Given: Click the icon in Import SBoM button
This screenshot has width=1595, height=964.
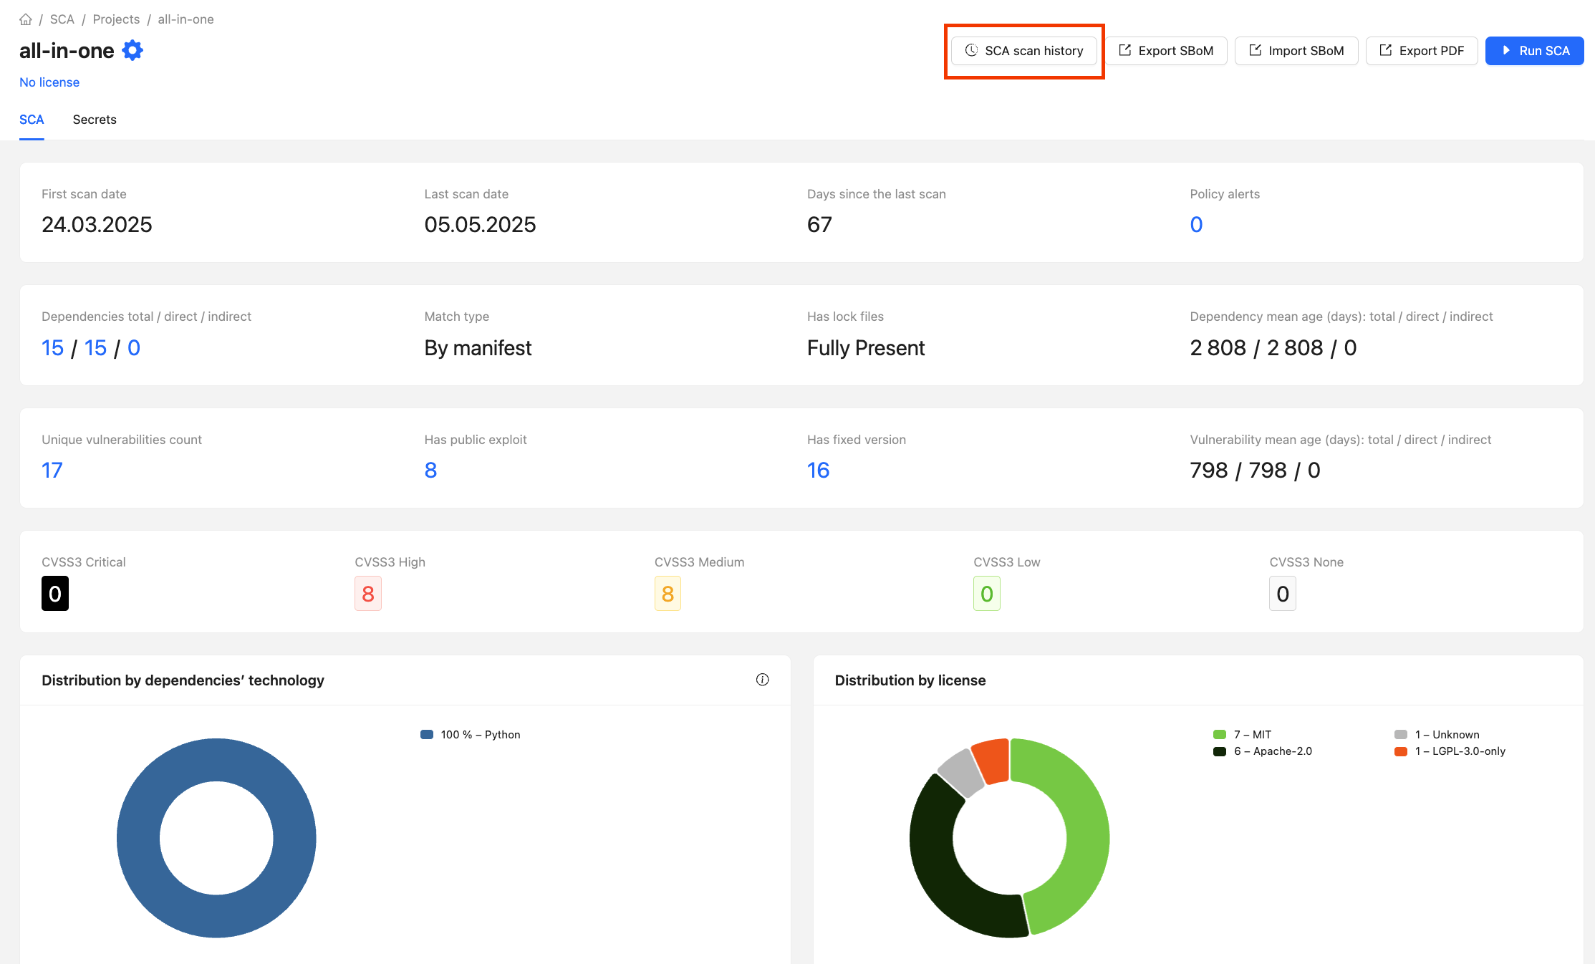Looking at the screenshot, I should coord(1256,50).
